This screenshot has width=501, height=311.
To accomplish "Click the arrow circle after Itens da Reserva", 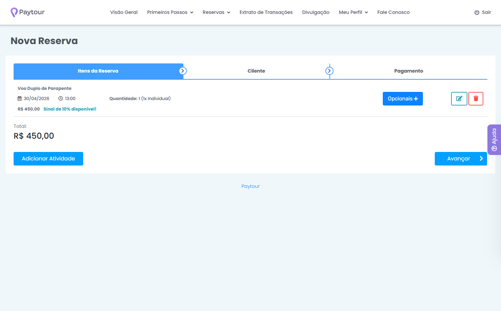I will [183, 71].
